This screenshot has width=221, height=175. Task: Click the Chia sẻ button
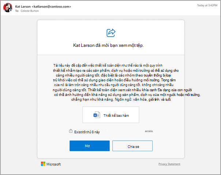[132, 146]
